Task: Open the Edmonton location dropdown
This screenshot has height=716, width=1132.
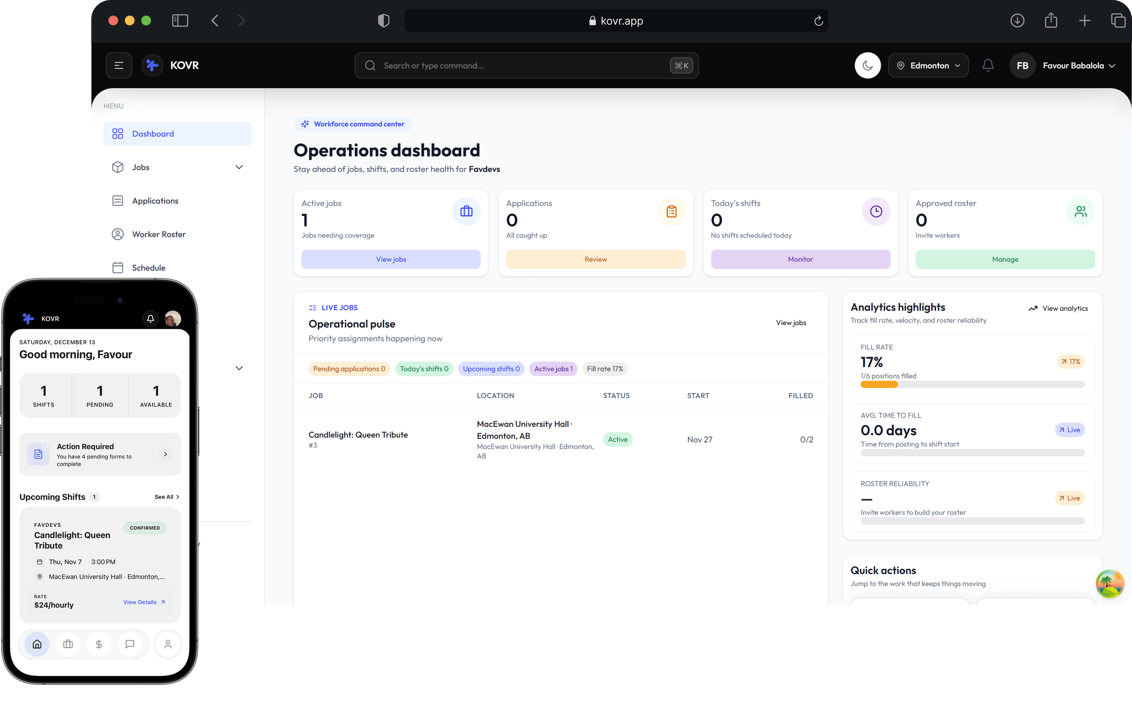Action: (928, 65)
